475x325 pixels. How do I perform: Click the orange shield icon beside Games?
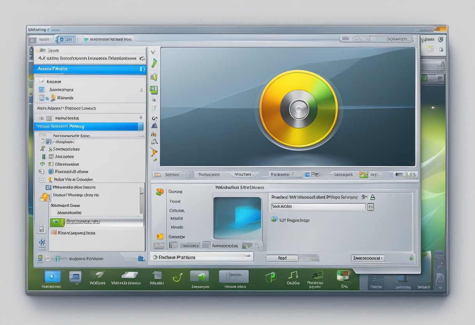tap(160, 192)
